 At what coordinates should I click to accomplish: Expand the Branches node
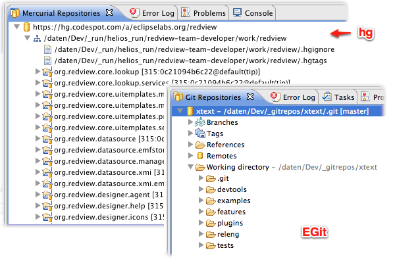coord(191,122)
